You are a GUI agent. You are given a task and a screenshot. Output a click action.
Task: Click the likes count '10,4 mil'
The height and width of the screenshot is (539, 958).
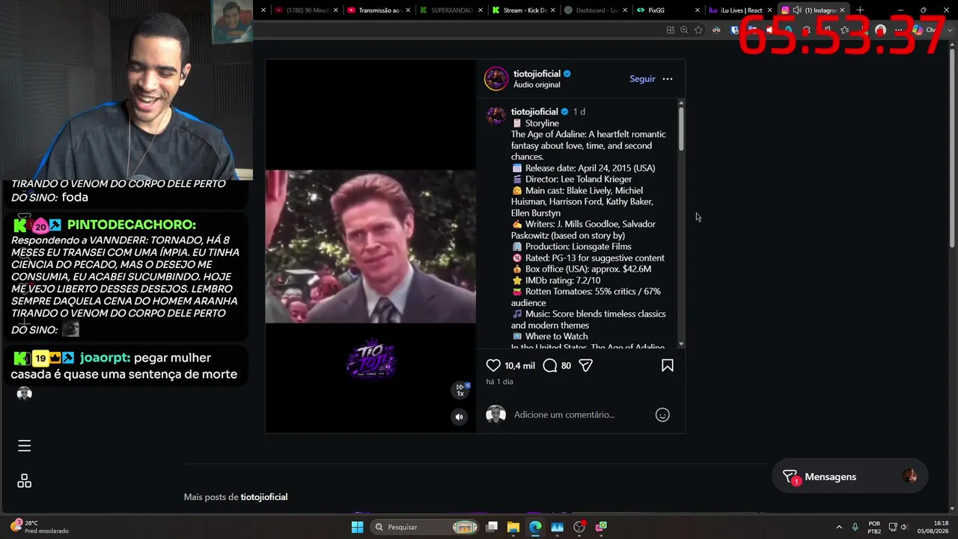tap(519, 366)
